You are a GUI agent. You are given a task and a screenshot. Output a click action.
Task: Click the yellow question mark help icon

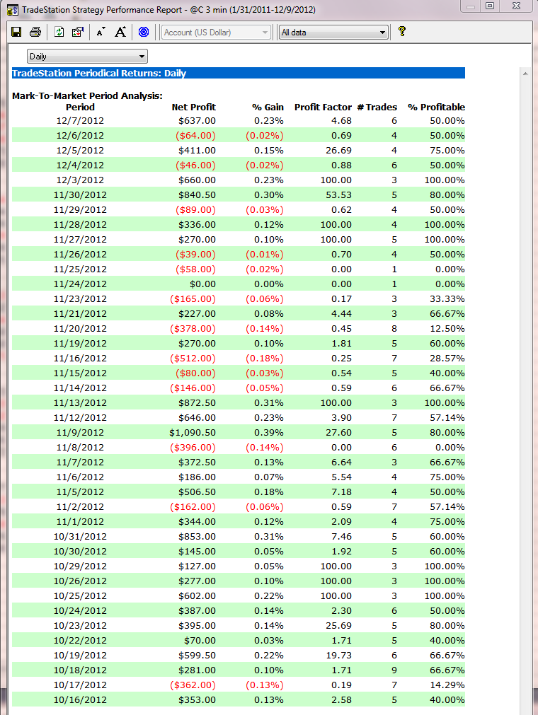click(x=402, y=31)
